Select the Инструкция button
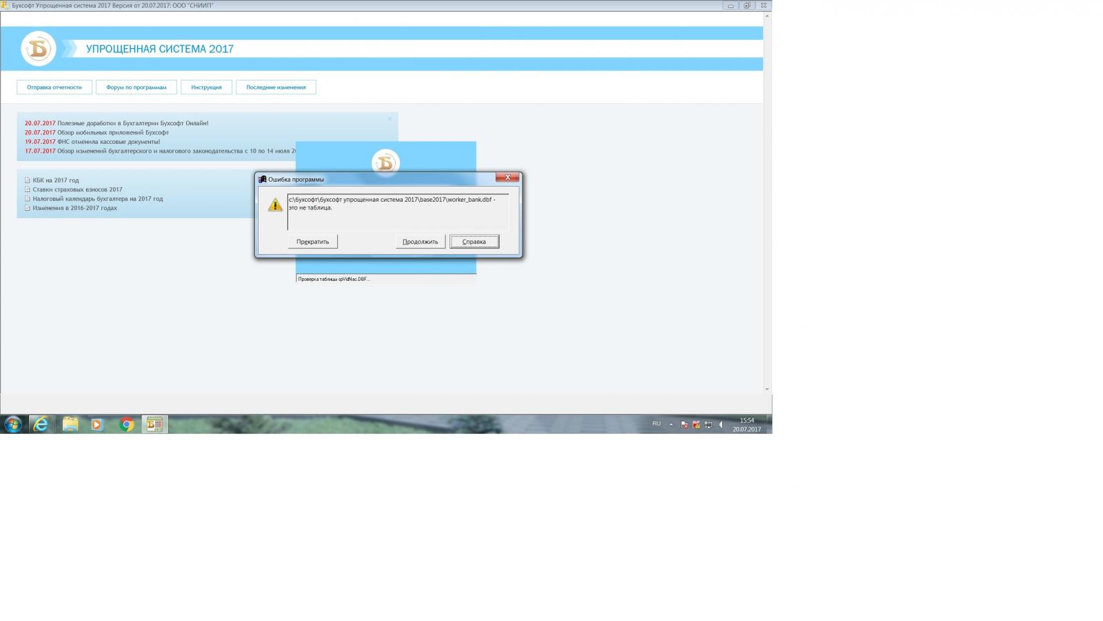 [206, 87]
